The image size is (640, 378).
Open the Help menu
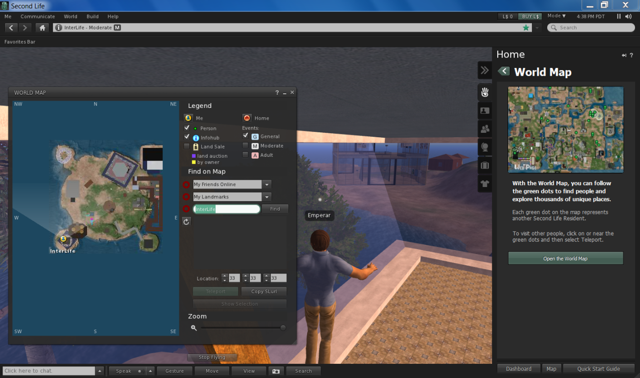point(113,17)
